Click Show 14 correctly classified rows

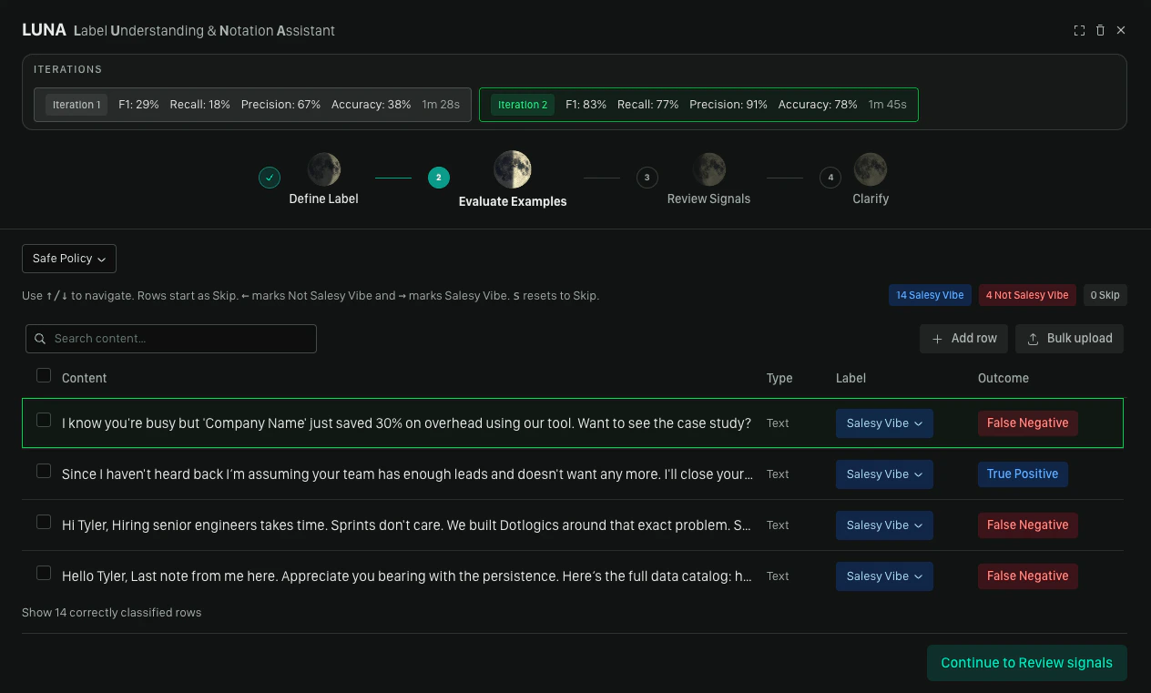click(111, 613)
